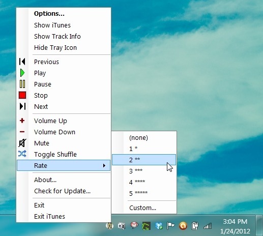Expand the Rate submenu arrow
This screenshot has height=236, width=263.
point(104,165)
